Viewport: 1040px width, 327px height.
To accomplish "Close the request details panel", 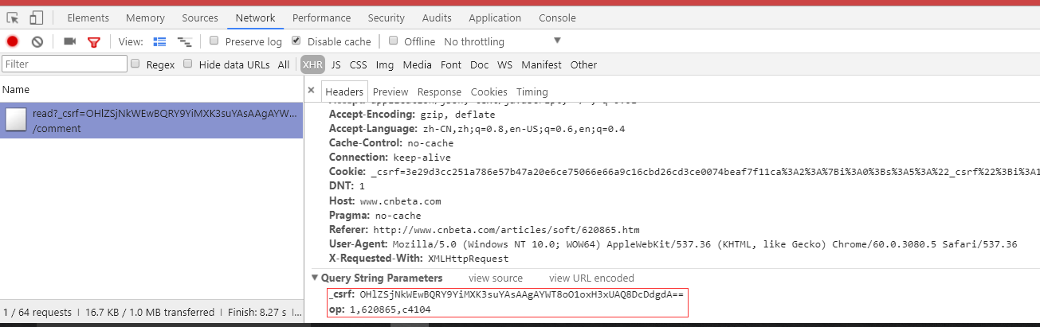I will click(311, 91).
